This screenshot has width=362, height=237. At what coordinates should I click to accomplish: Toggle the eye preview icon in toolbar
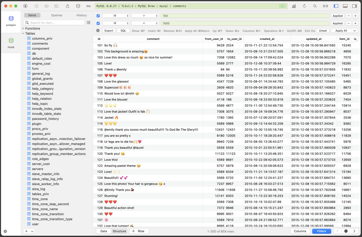(46, 6)
